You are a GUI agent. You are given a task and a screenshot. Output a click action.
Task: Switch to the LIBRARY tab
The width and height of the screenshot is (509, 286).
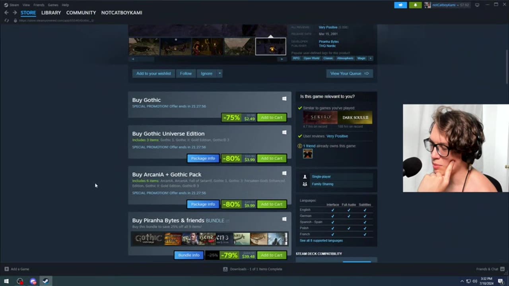(51, 13)
